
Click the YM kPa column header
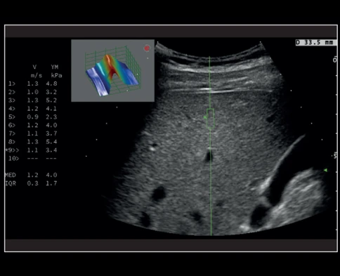click(x=55, y=71)
